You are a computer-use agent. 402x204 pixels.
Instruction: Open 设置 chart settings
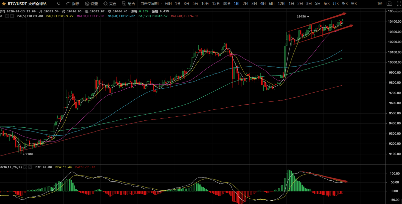91,4
